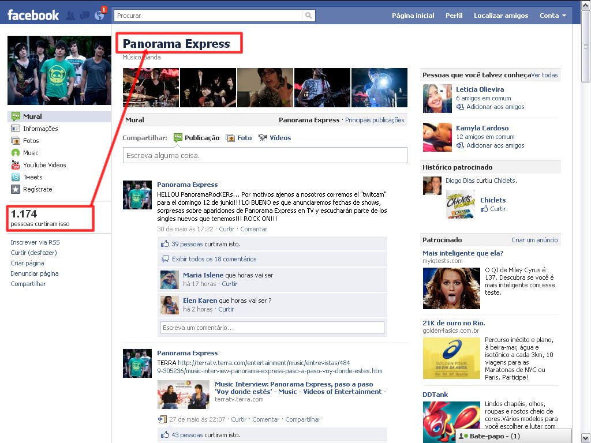This screenshot has width=591, height=443.
Task: Click the page vertical scrollbar thumb
Action: (x=585, y=46)
